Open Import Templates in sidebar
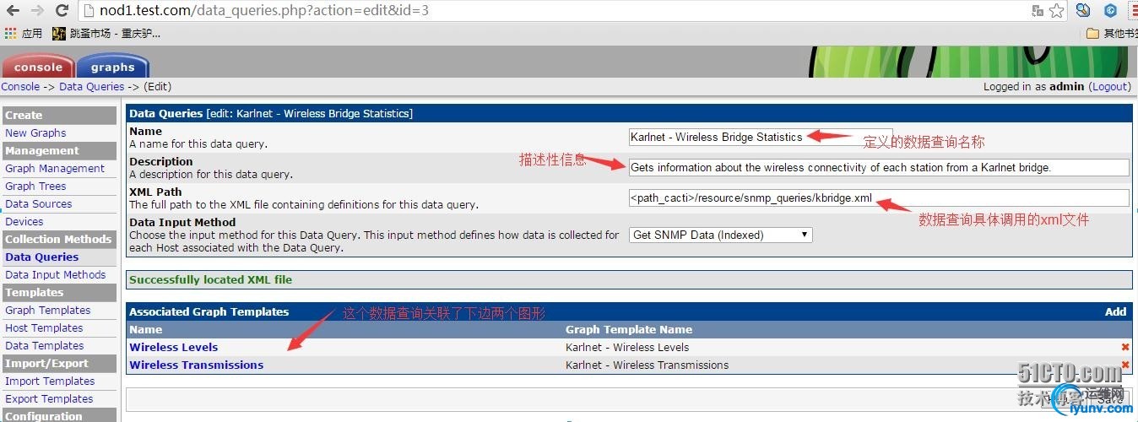Image resolution: width=1138 pixels, height=422 pixels. click(50, 381)
